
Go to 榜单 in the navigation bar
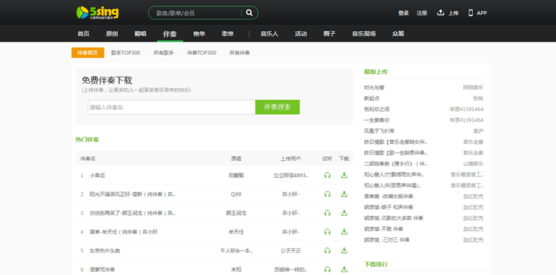click(199, 33)
